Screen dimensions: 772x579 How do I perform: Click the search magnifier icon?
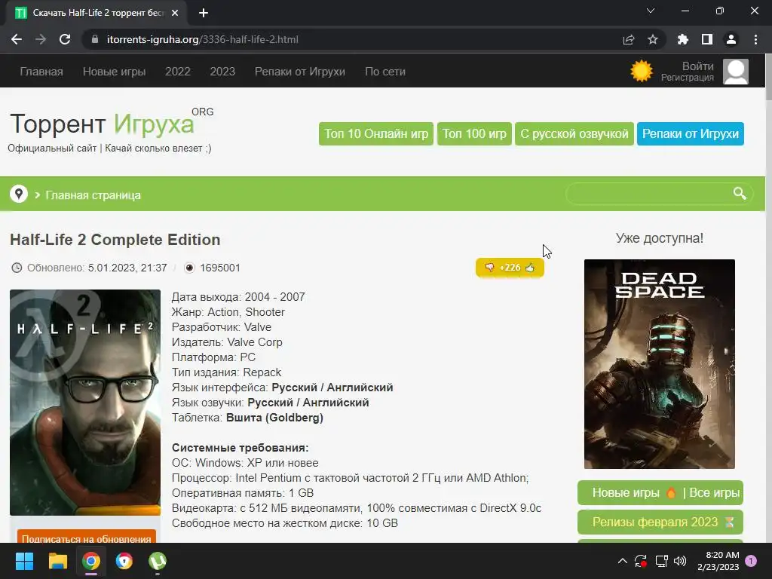740,194
